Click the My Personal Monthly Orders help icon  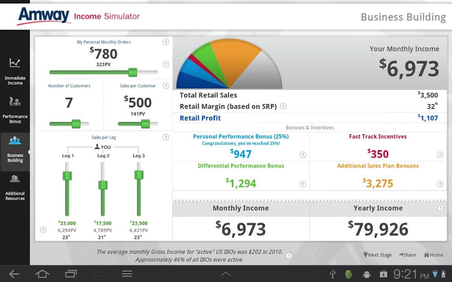[166, 42]
